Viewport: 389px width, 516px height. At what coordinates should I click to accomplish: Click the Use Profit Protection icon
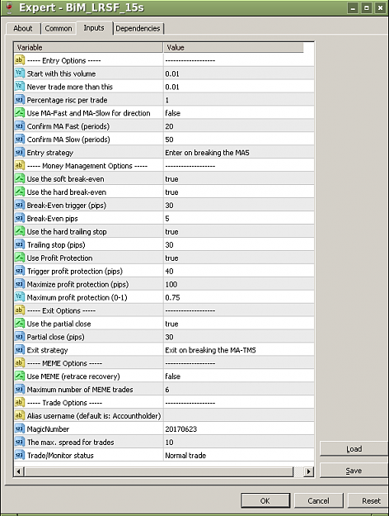click(20, 258)
